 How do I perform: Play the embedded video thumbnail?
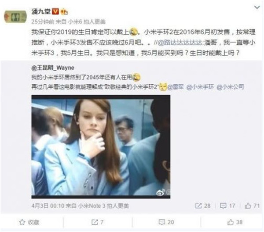[x=101, y=146]
